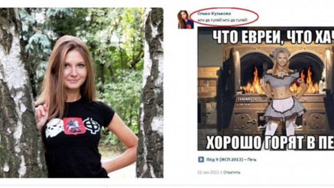334x188 pixels.
Task: Click the top caption text of the attached image
Action: [273, 37]
